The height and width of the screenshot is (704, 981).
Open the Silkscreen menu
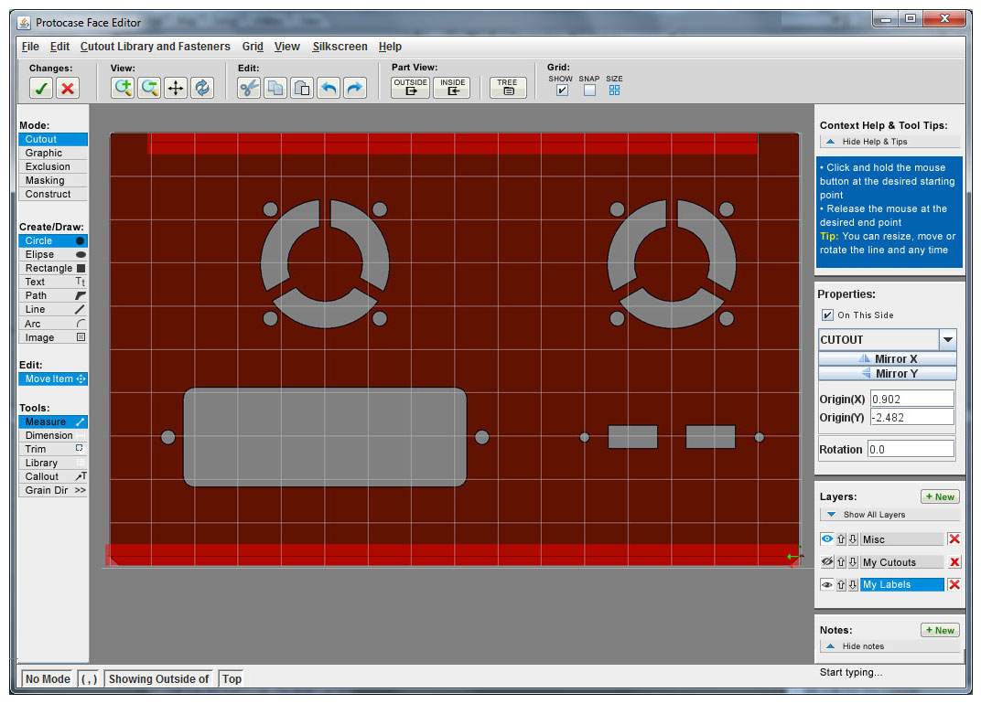[340, 47]
